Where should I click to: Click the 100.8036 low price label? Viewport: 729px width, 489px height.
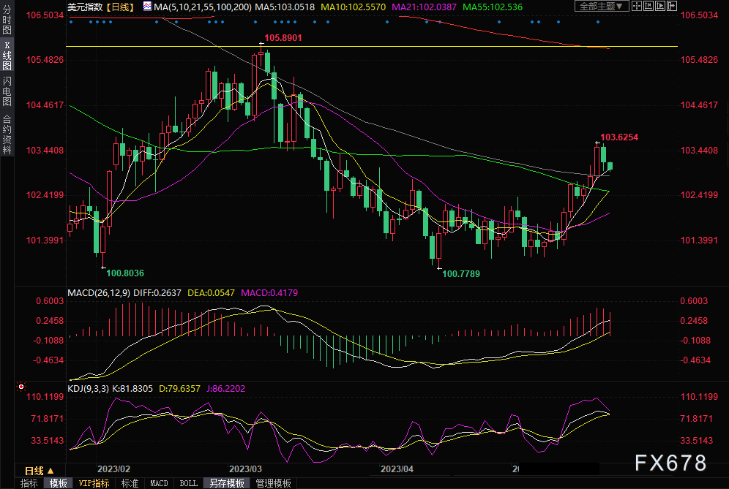click(125, 273)
